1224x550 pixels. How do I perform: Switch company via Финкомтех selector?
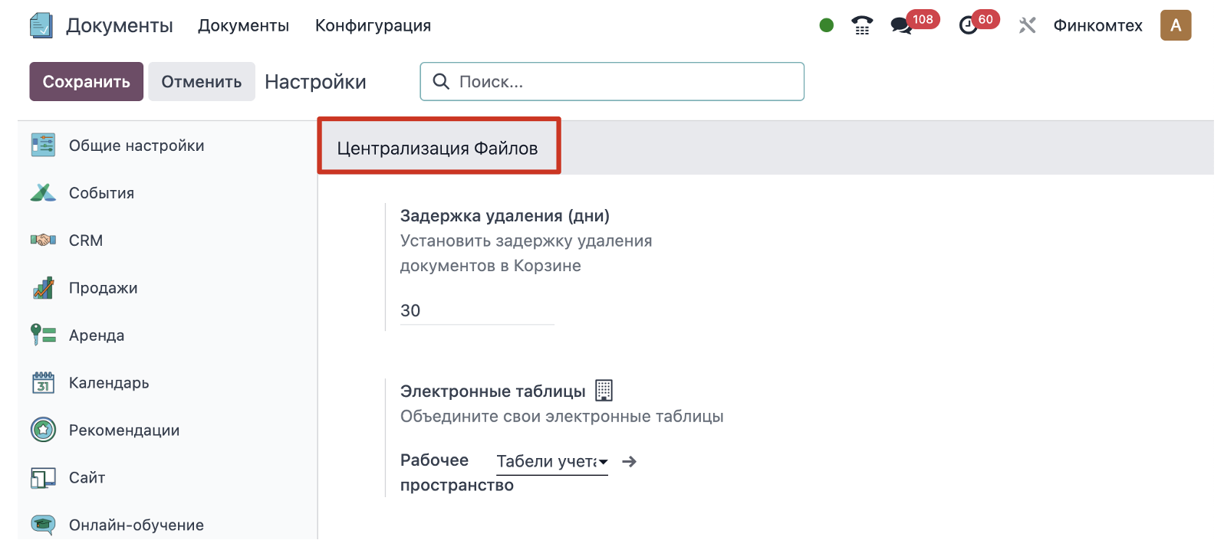click(1097, 25)
